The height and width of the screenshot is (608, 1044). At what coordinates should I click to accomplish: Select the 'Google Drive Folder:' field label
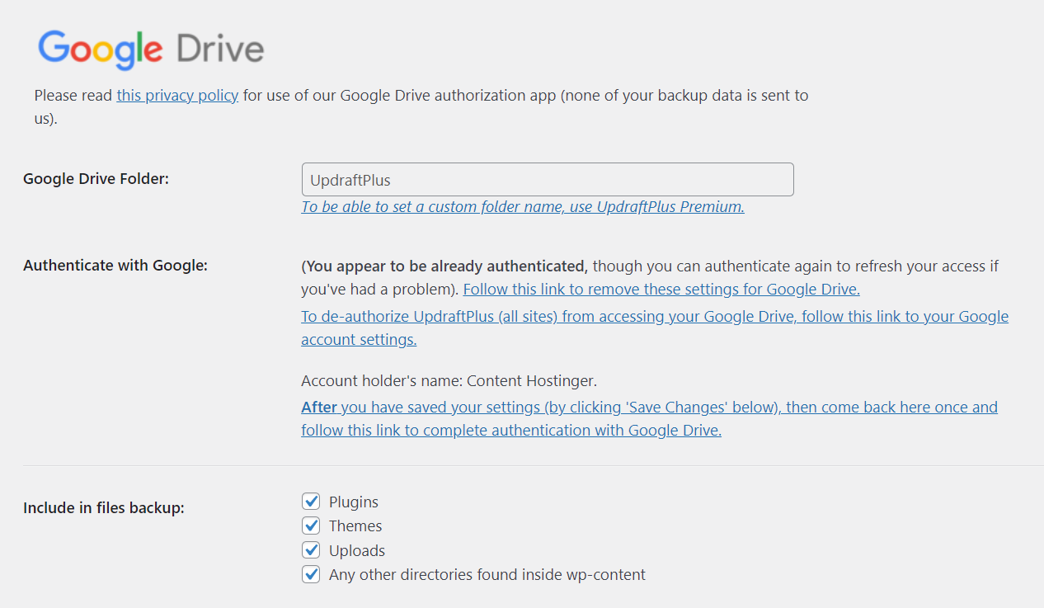pyautogui.click(x=96, y=178)
